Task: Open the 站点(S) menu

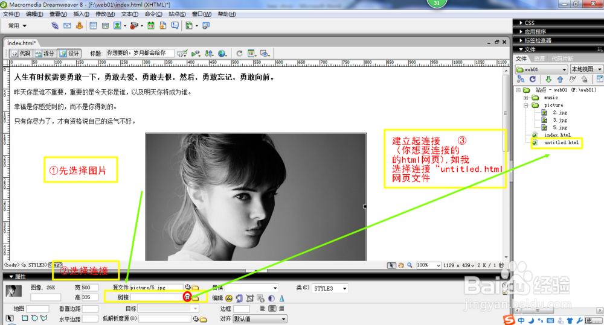Action: [x=177, y=14]
